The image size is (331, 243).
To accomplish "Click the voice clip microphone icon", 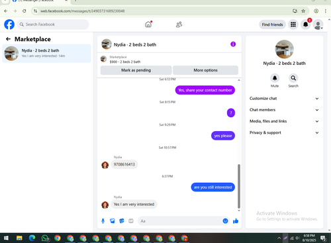I will (103, 221).
